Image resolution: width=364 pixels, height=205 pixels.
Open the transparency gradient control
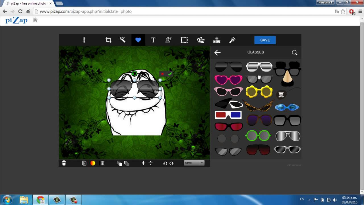102,163
